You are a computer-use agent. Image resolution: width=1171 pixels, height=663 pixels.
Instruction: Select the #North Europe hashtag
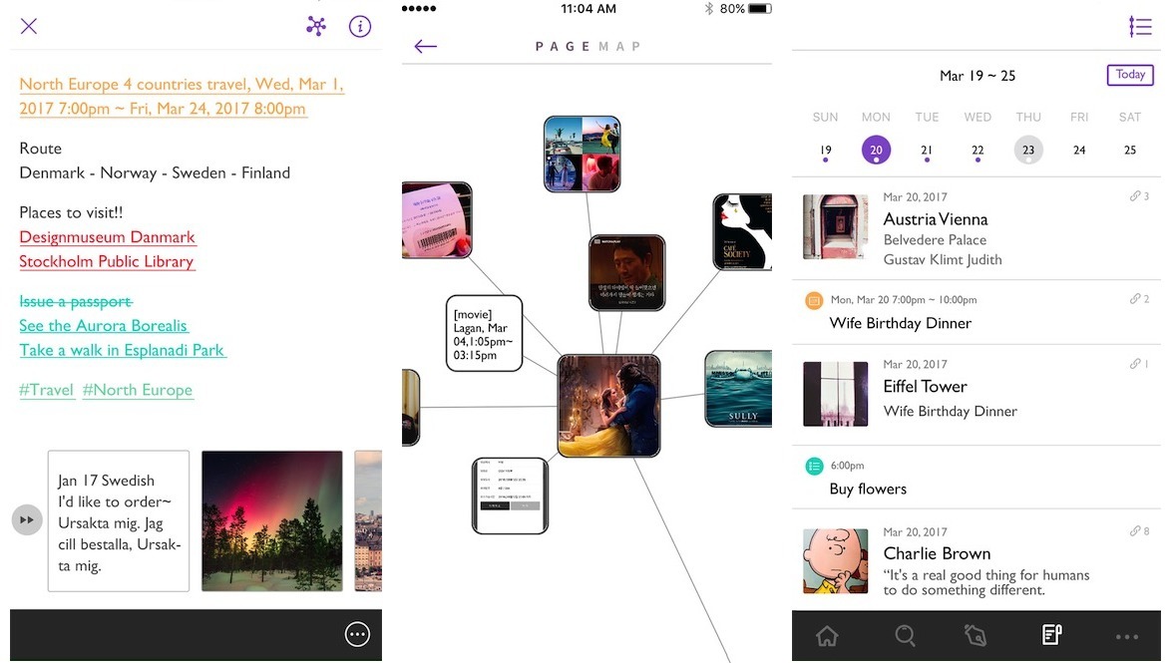click(x=138, y=390)
